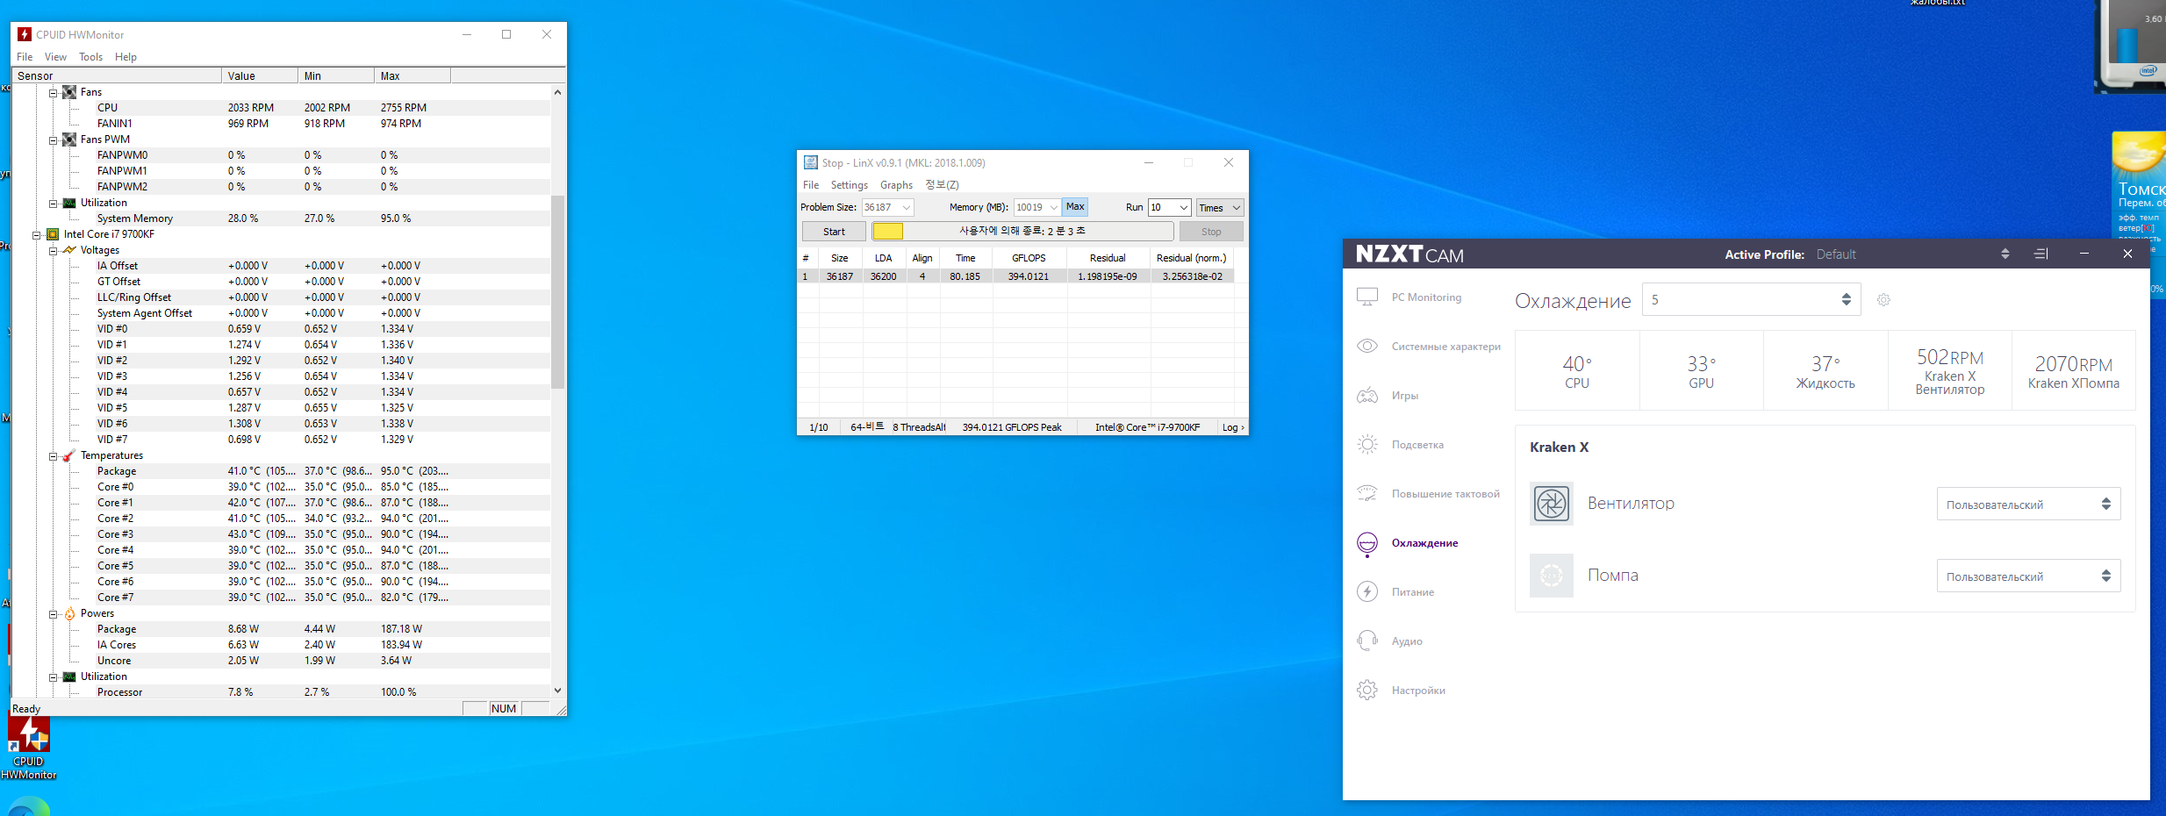
Task: Open Run count dropdown in LinX
Action: click(1183, 208)
